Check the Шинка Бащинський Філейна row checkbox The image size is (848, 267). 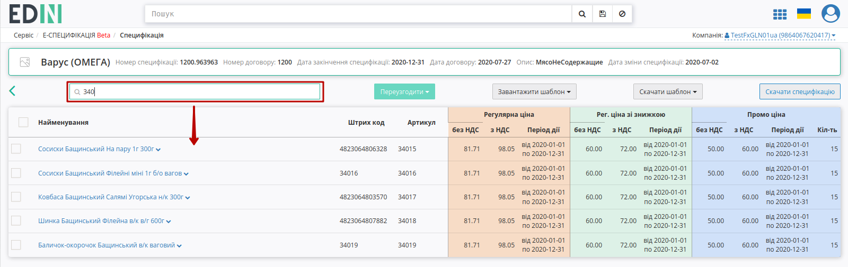pos(16,220)
